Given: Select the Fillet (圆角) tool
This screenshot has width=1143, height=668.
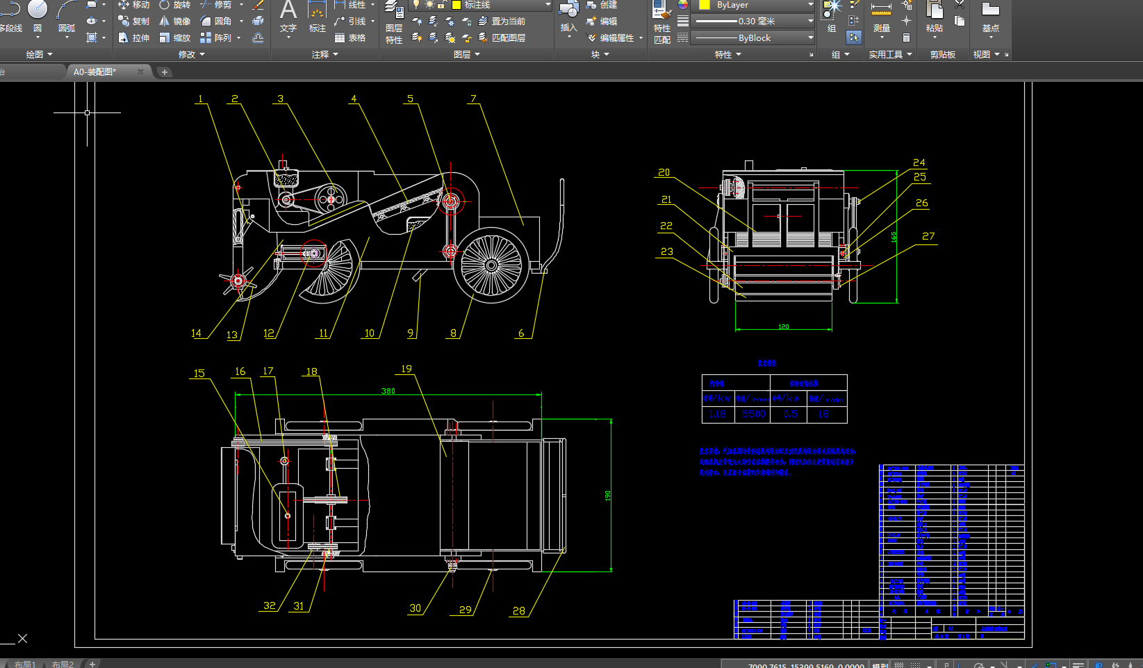Looking at the screenshot, I should [x=215, y=22].
